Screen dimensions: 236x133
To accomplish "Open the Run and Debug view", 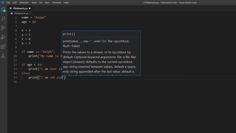I will (3, 37).
